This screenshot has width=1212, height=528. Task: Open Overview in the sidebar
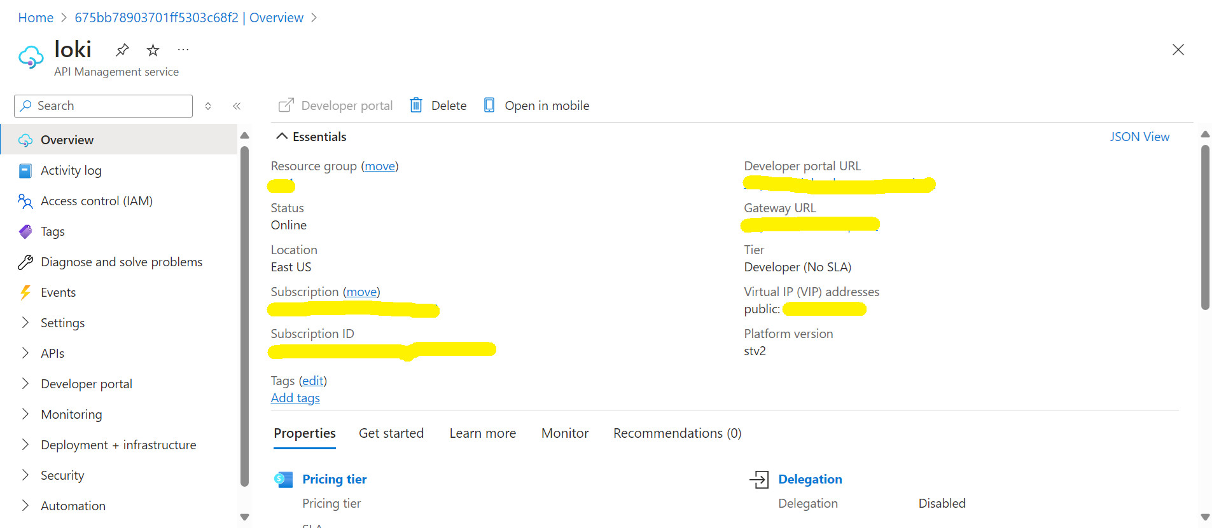[119, 140]
